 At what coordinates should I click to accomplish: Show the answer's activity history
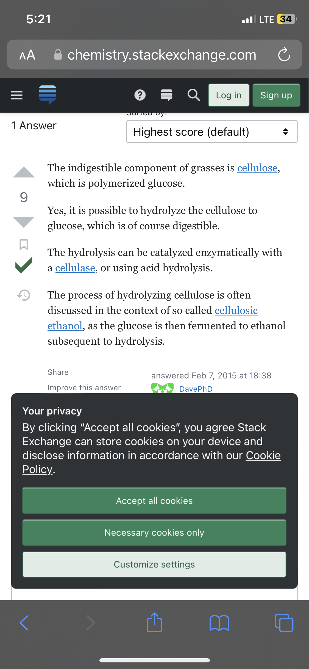[24, 295]
